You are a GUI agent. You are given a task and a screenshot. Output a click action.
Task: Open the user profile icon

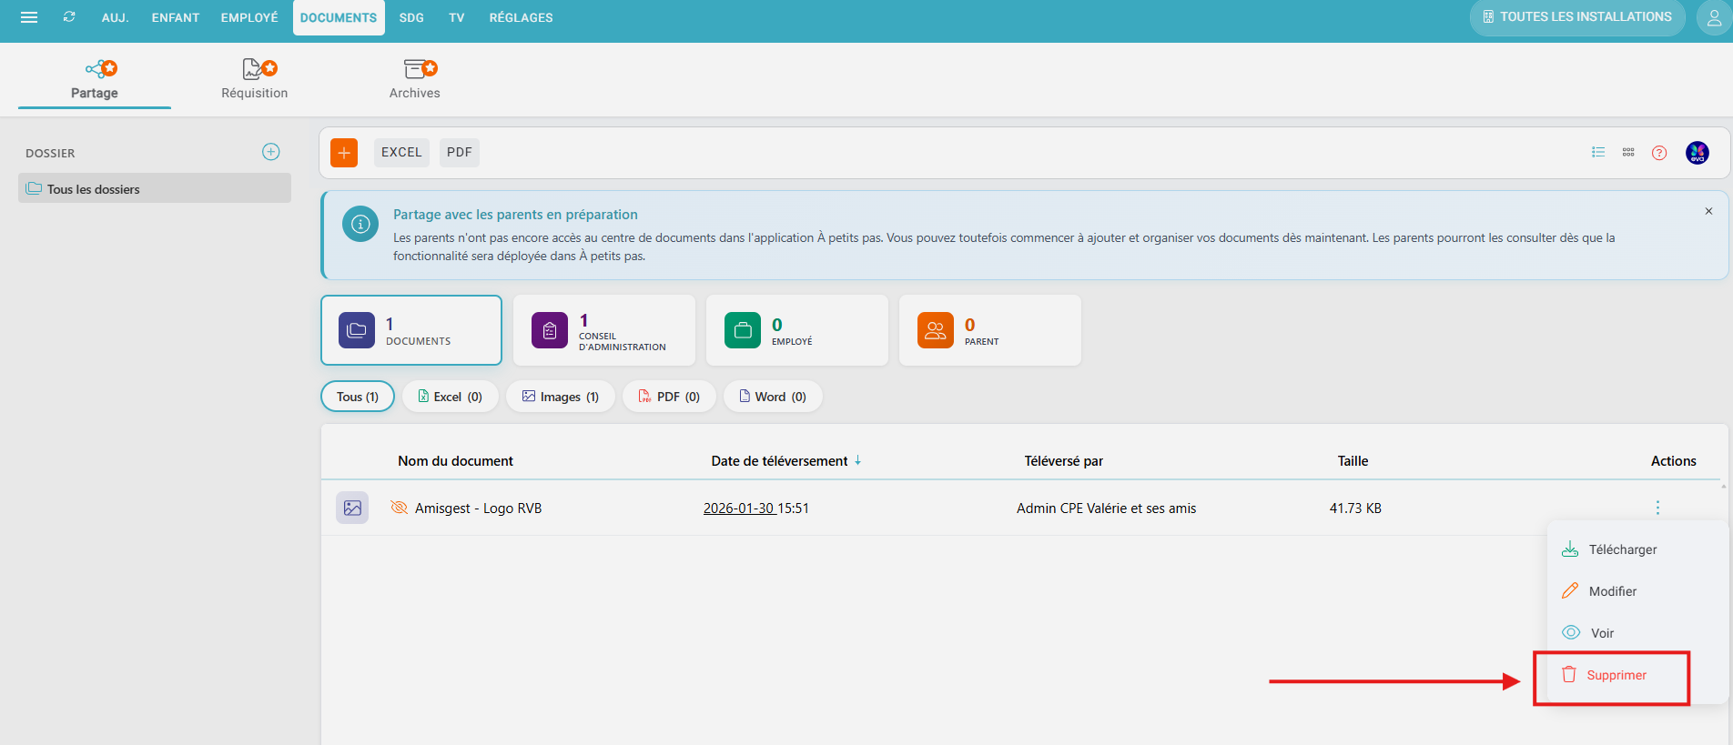(1713, 18)
